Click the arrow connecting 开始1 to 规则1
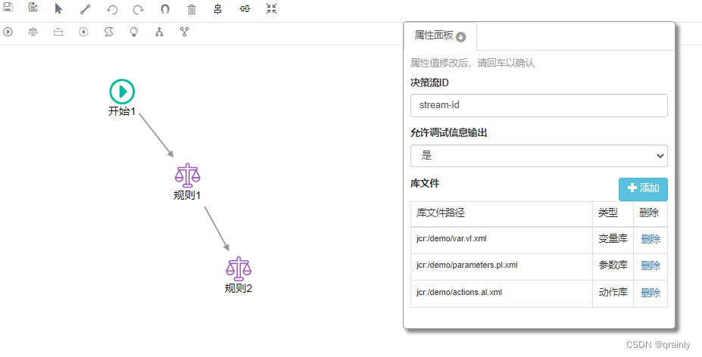The image size is (702, 357). tap(156, 135)
